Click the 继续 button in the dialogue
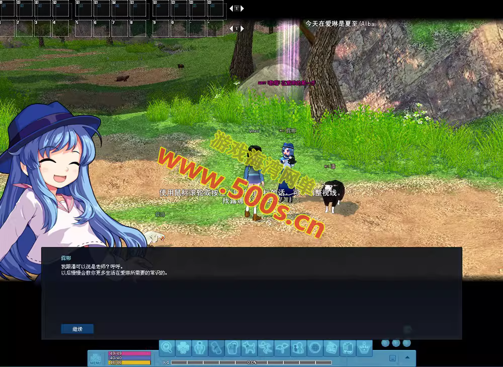The width and height of the screenshot is (503, 367). [77, 329]
